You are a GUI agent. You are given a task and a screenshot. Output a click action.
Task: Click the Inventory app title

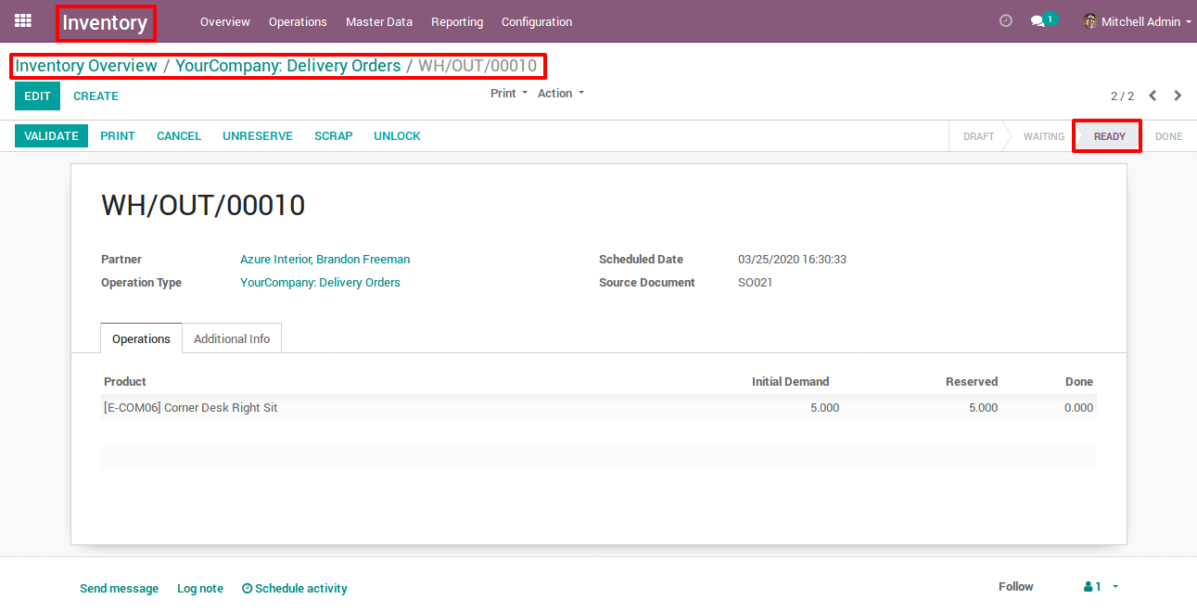(105, 23)
